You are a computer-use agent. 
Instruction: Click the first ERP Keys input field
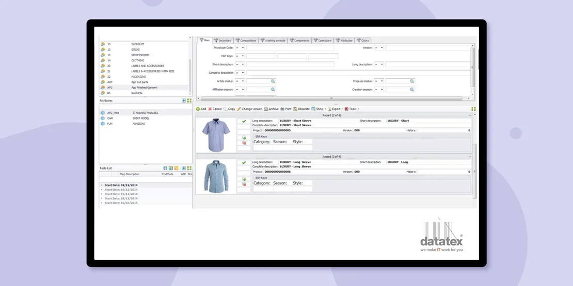[x=261, y=56]
